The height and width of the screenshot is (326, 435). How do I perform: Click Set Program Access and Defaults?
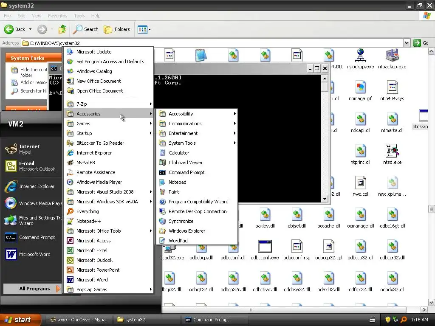point(109,62)
